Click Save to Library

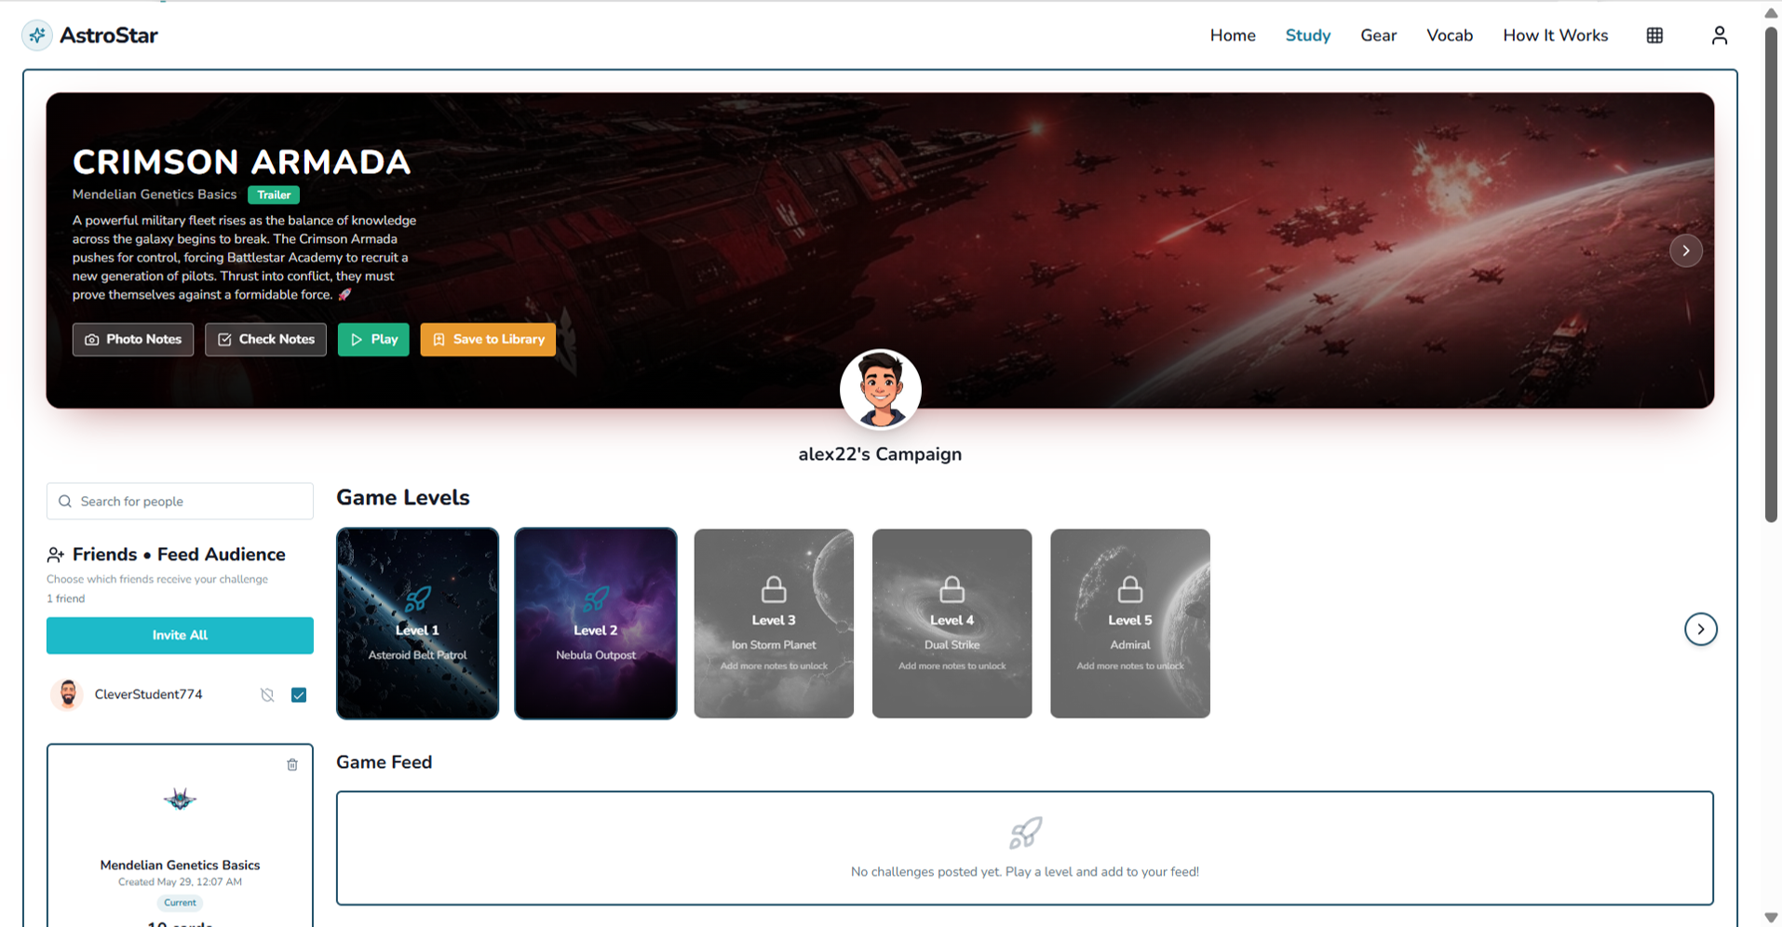488,340
